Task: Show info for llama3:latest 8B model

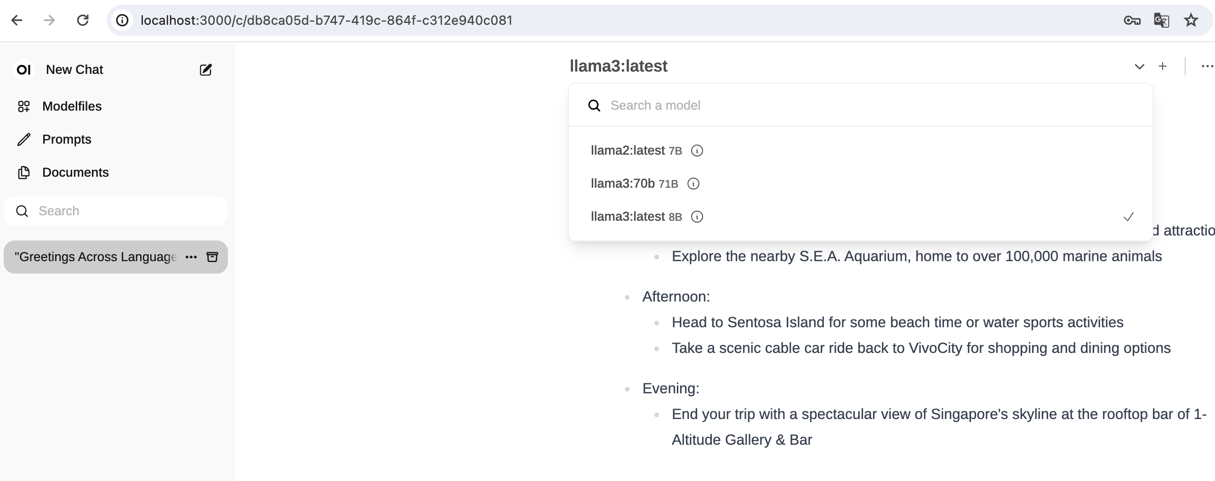Action: (697, 217)
